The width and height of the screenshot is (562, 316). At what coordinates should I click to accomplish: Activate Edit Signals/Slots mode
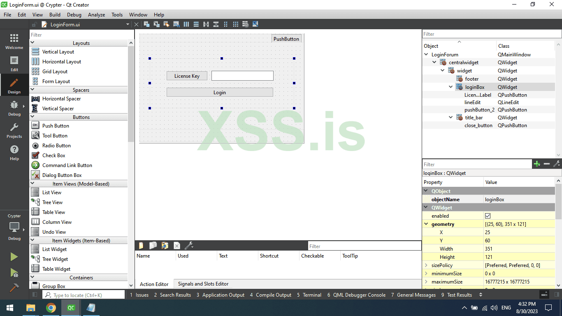point(156,24)
